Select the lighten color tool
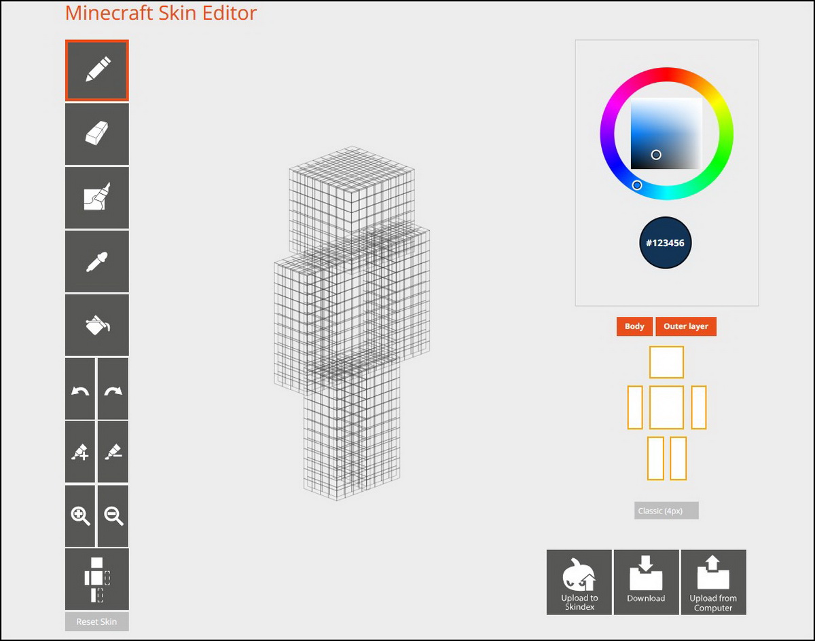Screen dimensions: 815x641 [x=80, y=452]
